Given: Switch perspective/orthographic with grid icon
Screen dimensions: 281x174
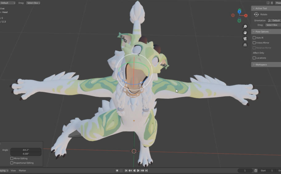Looking at the screenshot, I should click(245, 45).
